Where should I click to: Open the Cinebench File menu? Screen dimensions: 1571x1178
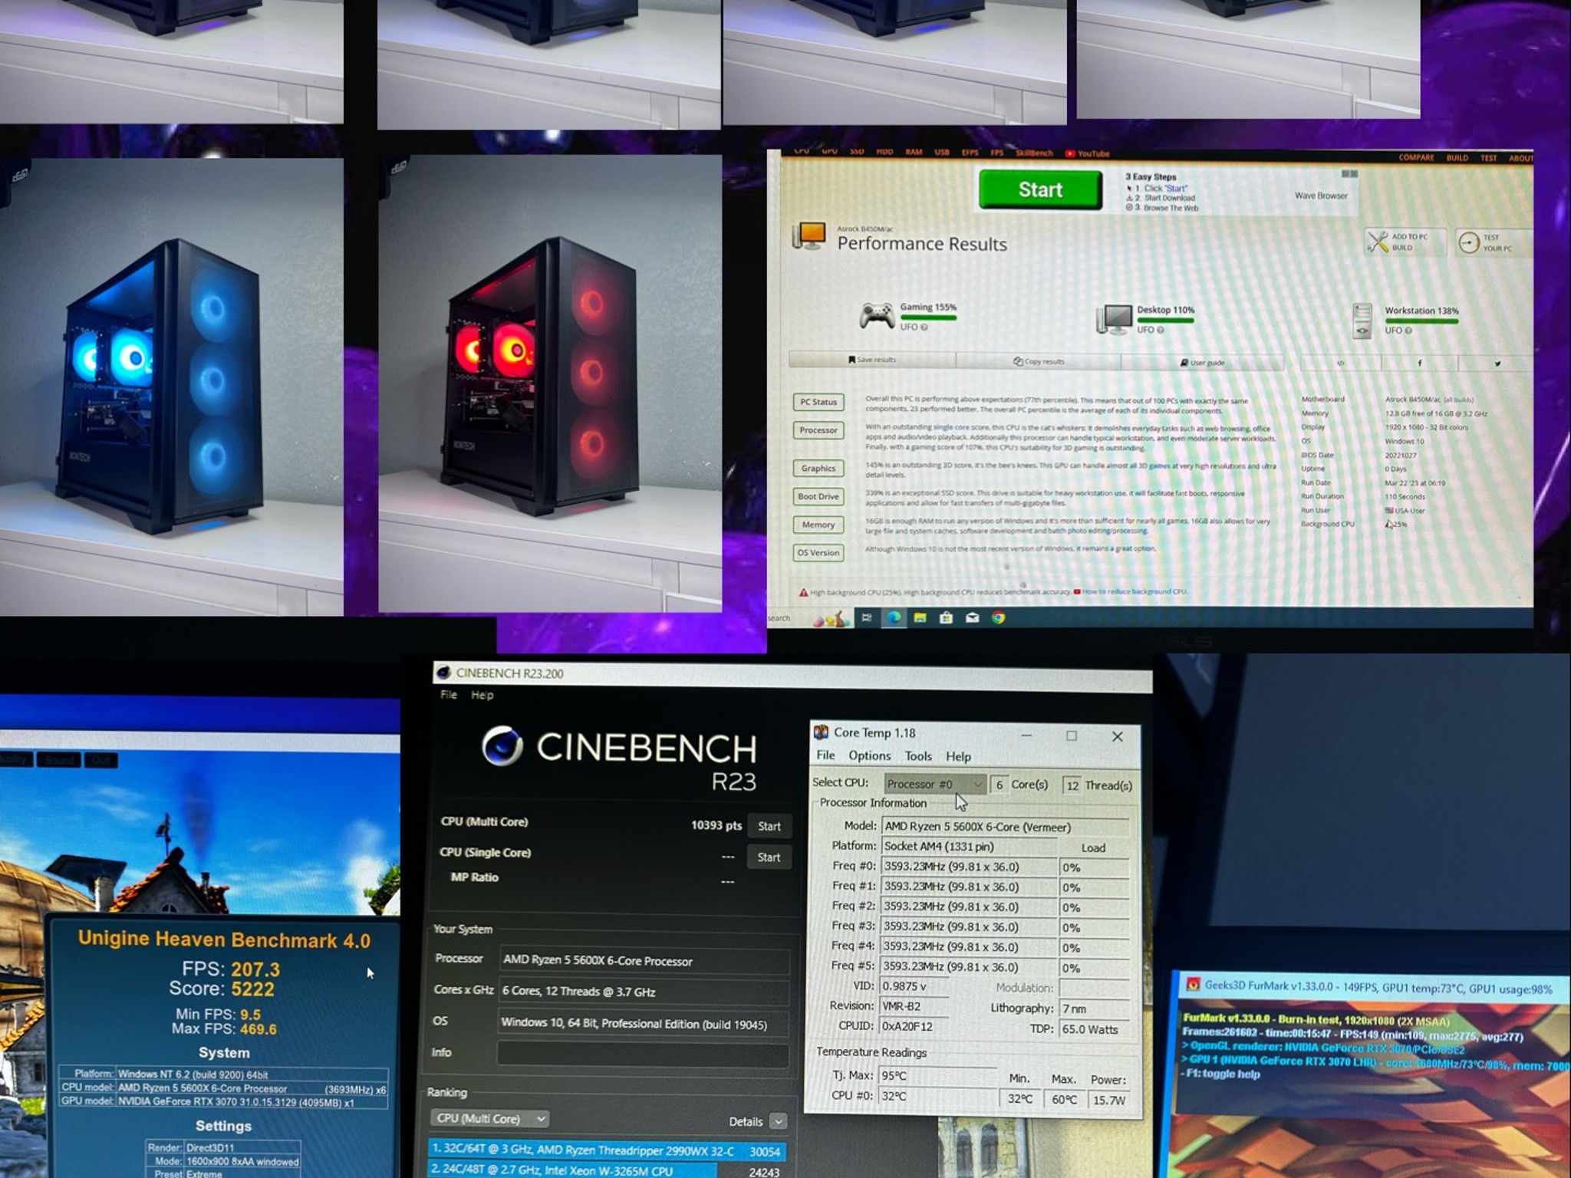[x=449, y=695]
